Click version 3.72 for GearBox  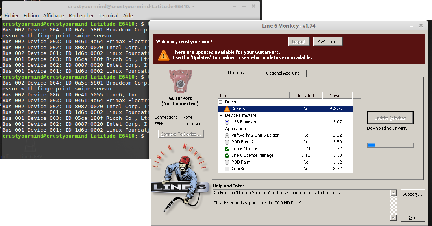pyautogui.click(x=337, y=169)
